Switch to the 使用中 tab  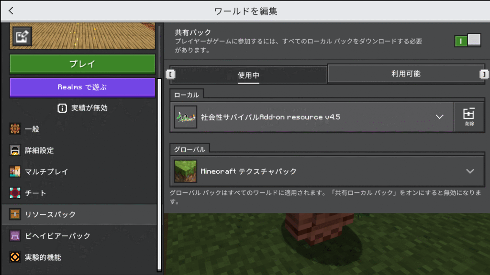tap(248, 75)
